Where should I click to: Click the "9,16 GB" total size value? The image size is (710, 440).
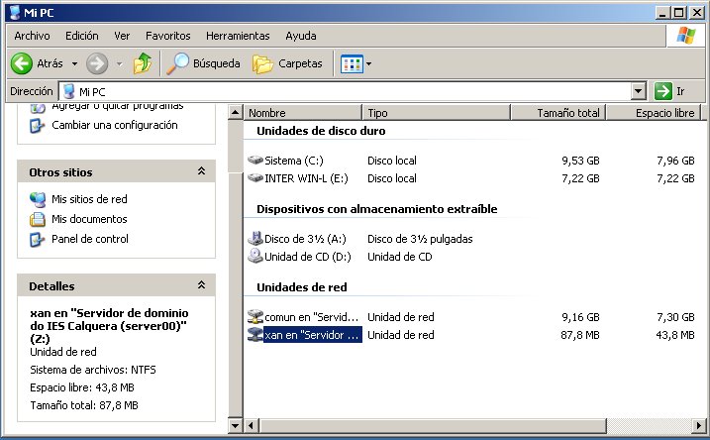point(580,317)
